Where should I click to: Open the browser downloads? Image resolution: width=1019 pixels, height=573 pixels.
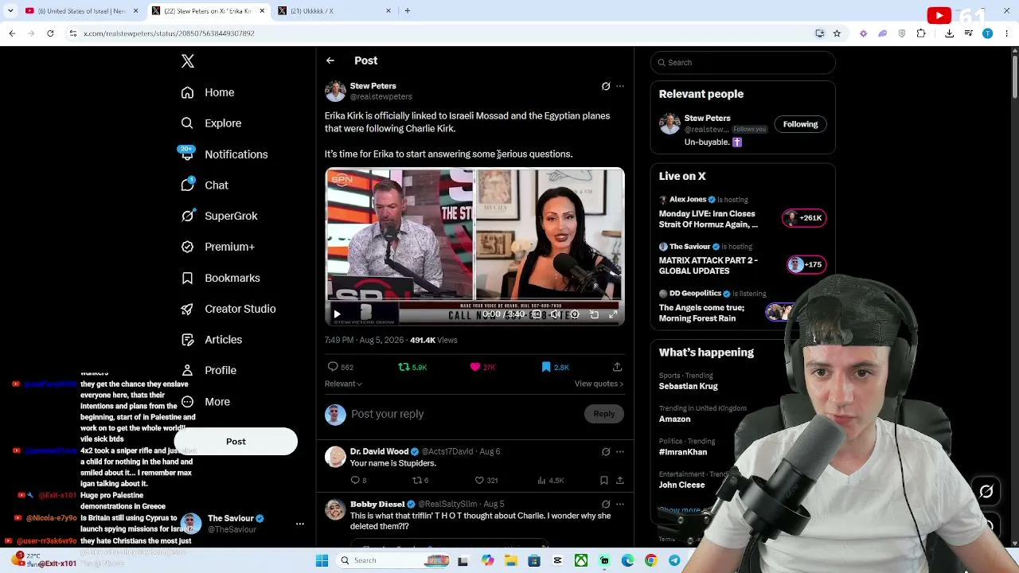(x=950, y=33)
